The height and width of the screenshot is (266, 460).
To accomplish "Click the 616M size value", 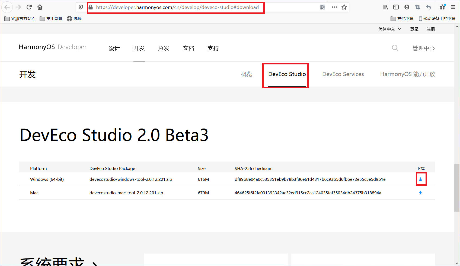I will (x=203, y=179).
